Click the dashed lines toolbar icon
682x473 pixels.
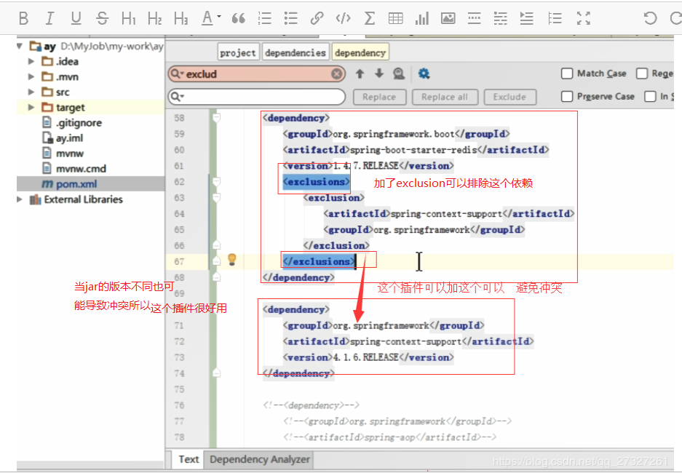[500, 18]
